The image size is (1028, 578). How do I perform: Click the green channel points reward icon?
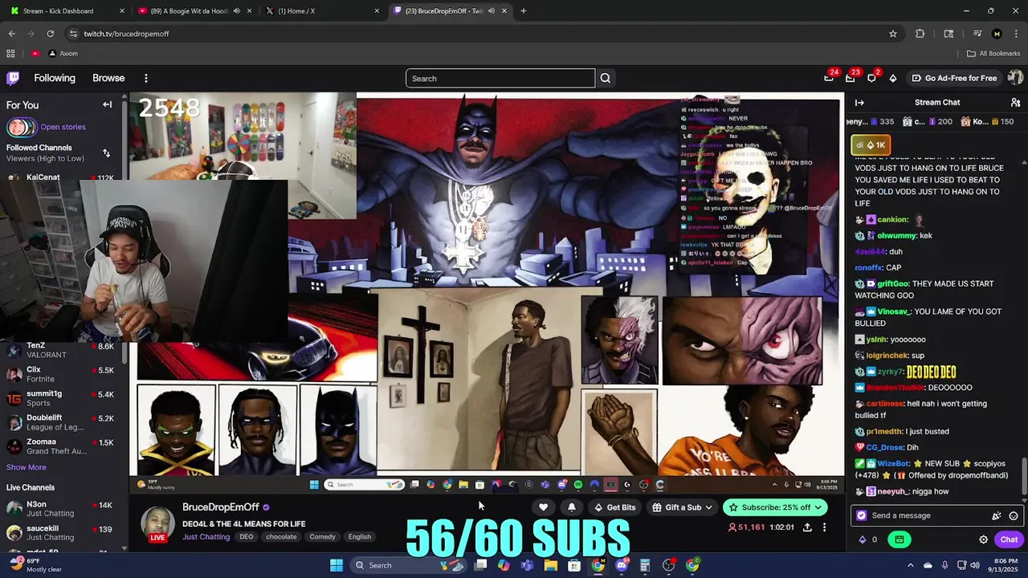pos(899,539)
